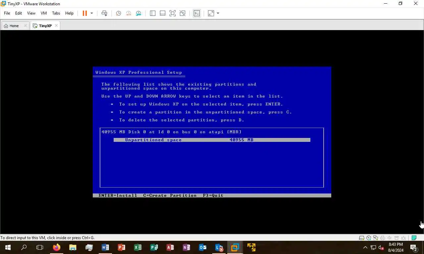Image resolution: width=424 pixels, height=254 pixels.
Task: Close the TinyXP tab
Action: pos(56,26)
